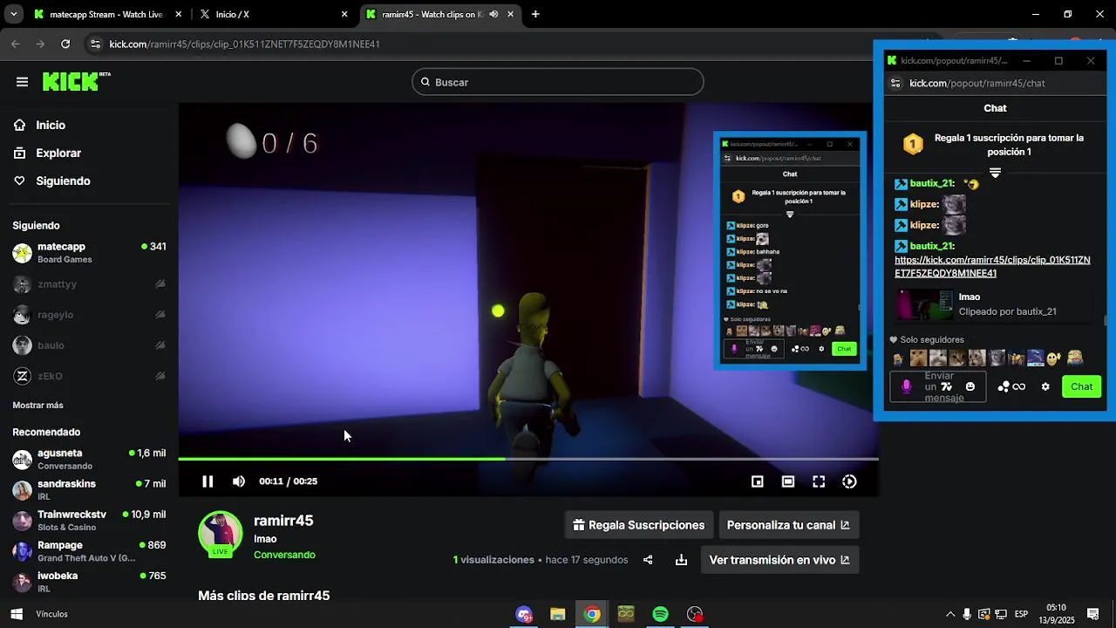
Task: Switch to matecapp Stream browser tab
Action: 109,14
